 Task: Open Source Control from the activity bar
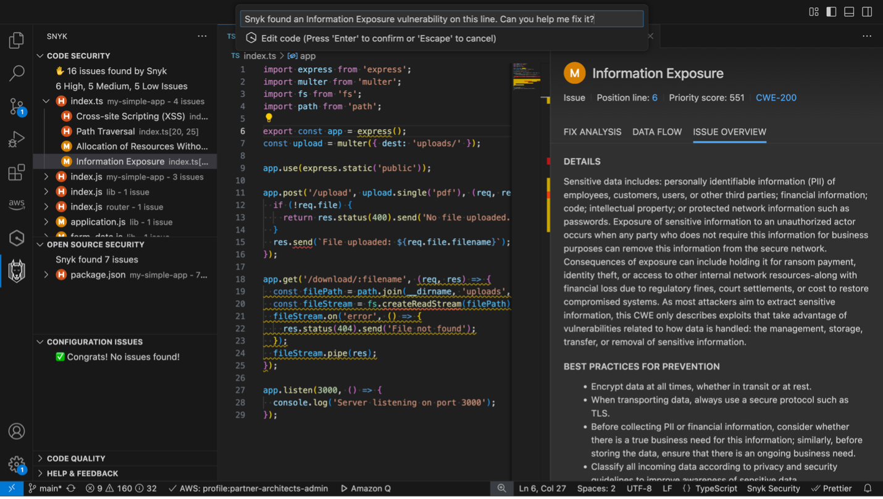tap(17, 106)
